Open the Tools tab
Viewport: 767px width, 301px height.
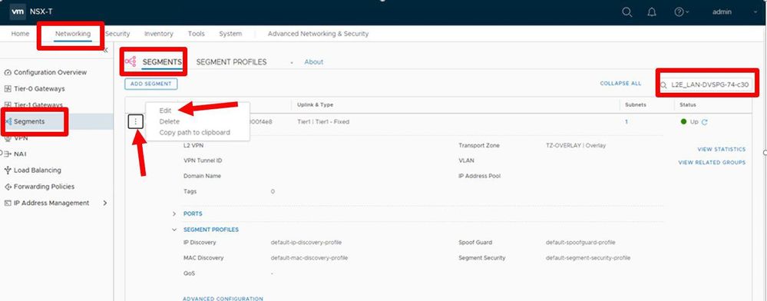click(x=196, y=34)
